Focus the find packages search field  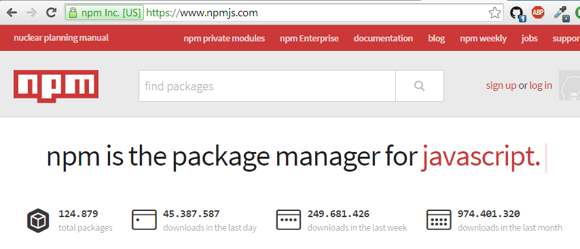[267, 85]
